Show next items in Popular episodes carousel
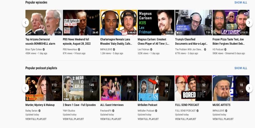The width and height of the screenshot is (255, 128). click(249, 23)
